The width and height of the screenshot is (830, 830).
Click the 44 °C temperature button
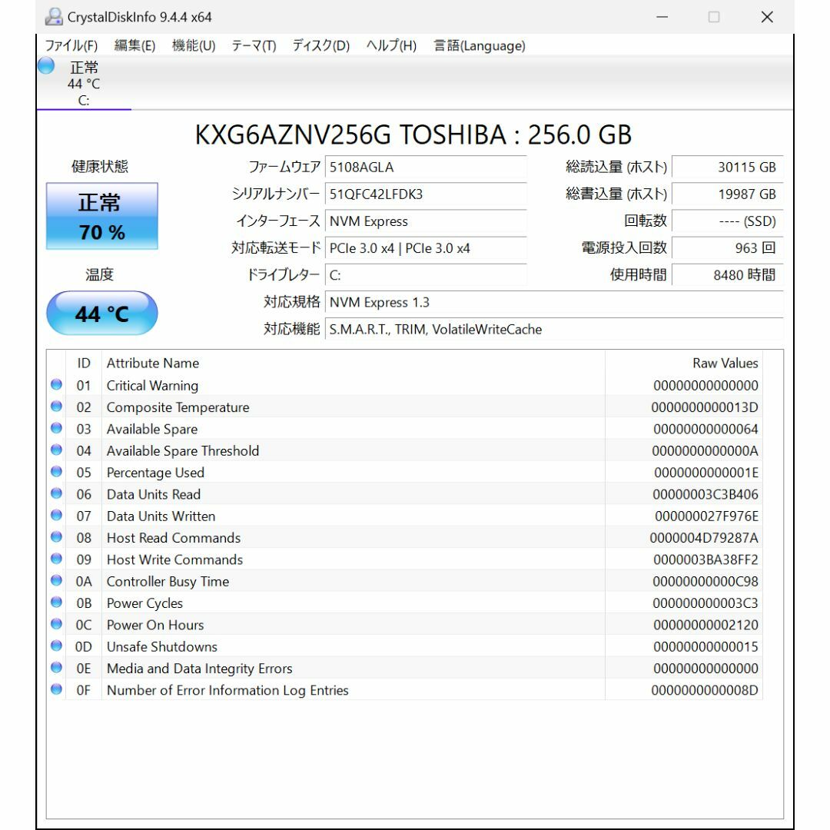pos(102,314)
